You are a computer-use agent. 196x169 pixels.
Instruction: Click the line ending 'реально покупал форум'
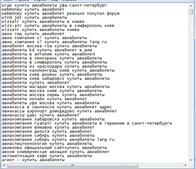tap(61, 13)
